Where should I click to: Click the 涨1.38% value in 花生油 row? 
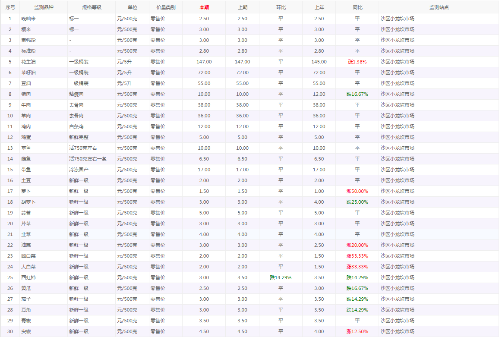(357, 62)
